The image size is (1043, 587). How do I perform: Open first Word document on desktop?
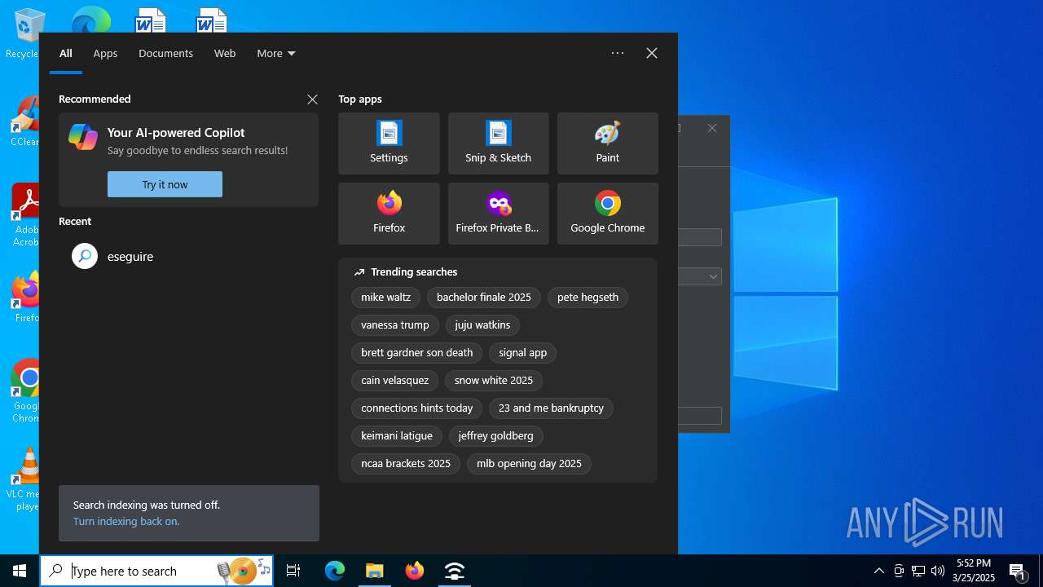151,20
